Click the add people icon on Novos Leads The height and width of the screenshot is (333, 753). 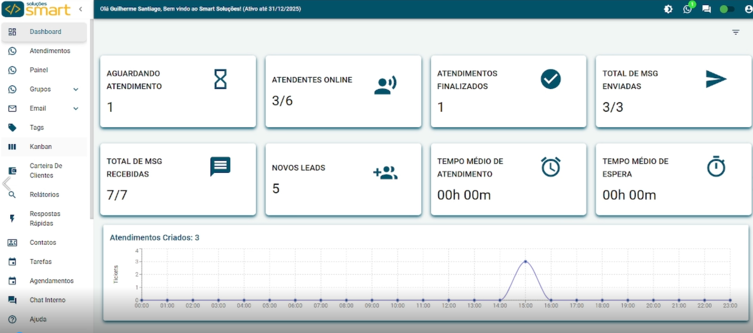pos(385,173)
